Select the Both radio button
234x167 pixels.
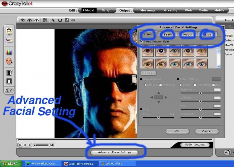pos(213,85)
